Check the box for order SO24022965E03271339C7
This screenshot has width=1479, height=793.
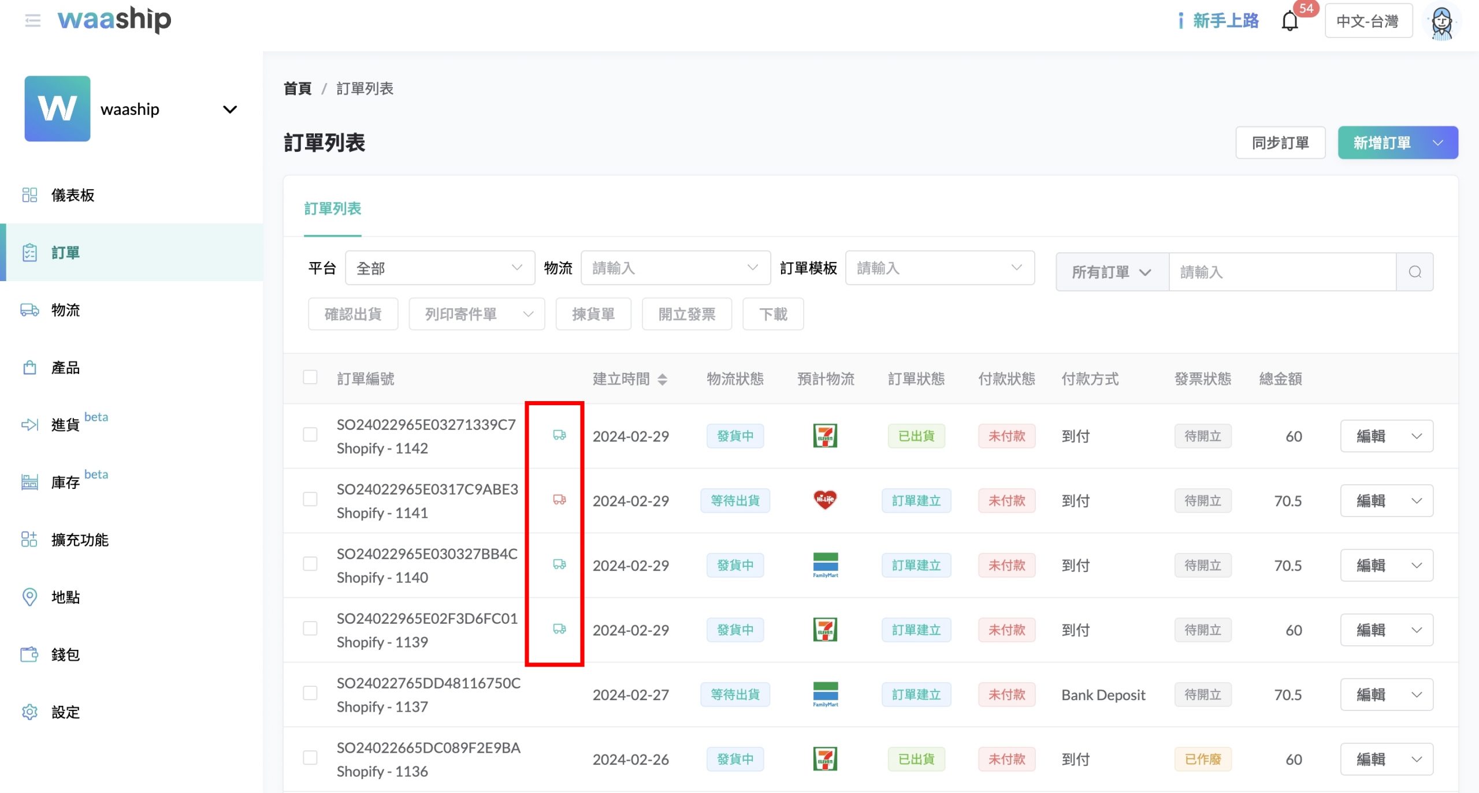click(310, 435)
